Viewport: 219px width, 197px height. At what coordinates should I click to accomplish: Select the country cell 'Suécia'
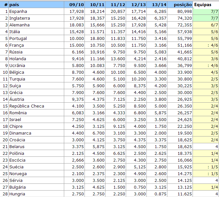tap(36, 167)
